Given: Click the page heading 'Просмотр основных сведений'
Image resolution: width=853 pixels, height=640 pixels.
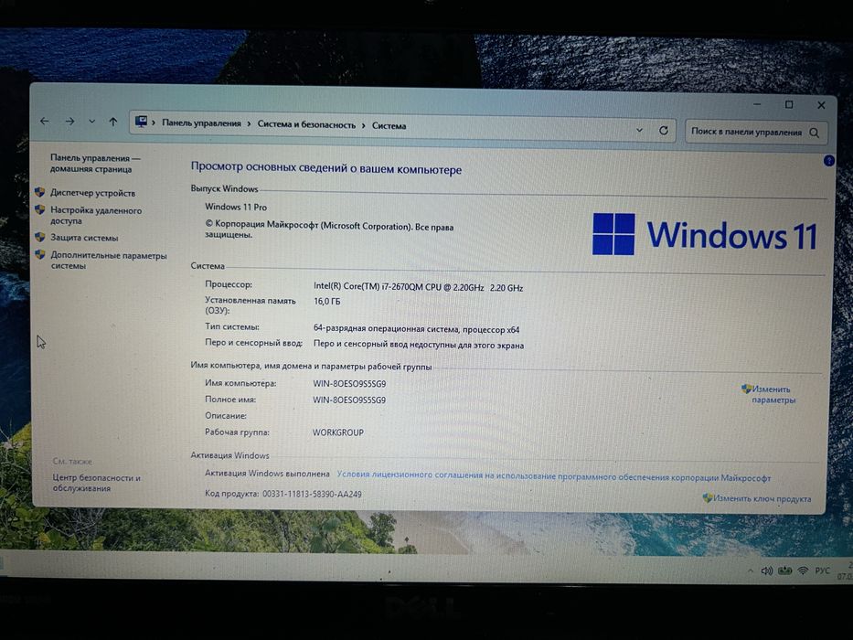Looking at the screenshot, I should coord(325,168).
